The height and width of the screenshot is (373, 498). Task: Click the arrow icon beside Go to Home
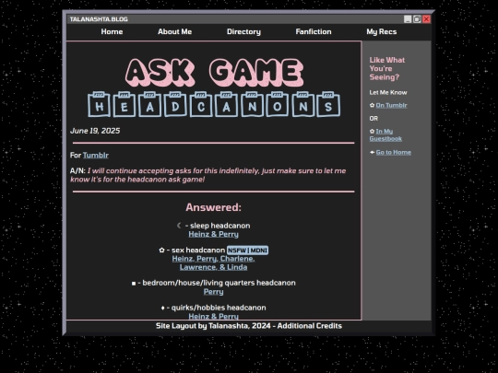tap(373, 152)
